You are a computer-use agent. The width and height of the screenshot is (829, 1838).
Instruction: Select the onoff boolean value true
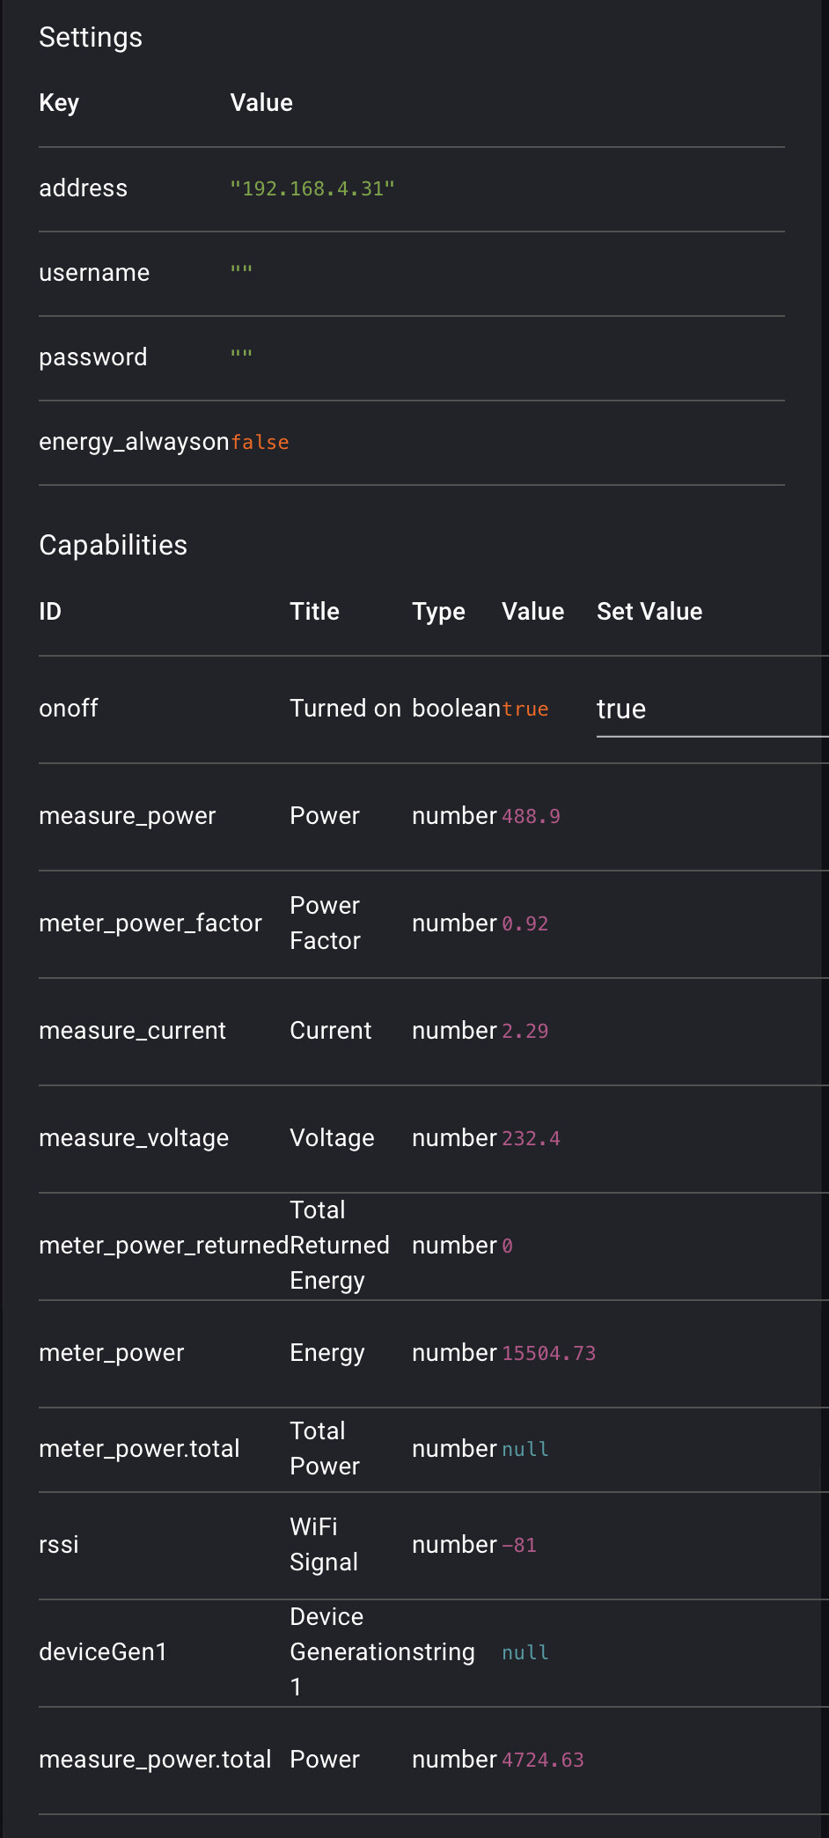(525, 709)
